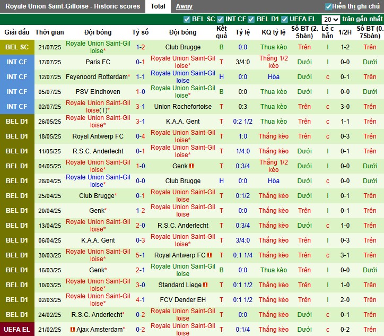Open Royal Antwerp FC on 18/05/25 row

click(x=98, y=136)
